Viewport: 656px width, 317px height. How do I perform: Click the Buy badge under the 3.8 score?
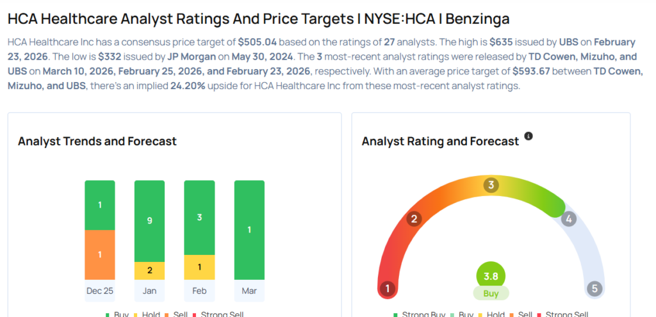click(491, 293)
